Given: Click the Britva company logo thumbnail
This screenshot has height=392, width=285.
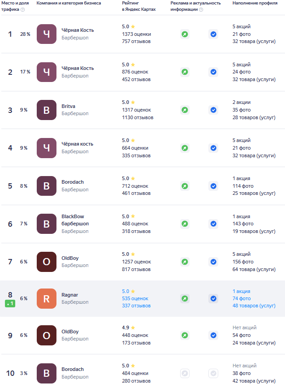Looking at the screenshot, I should (x=47, y=110).
